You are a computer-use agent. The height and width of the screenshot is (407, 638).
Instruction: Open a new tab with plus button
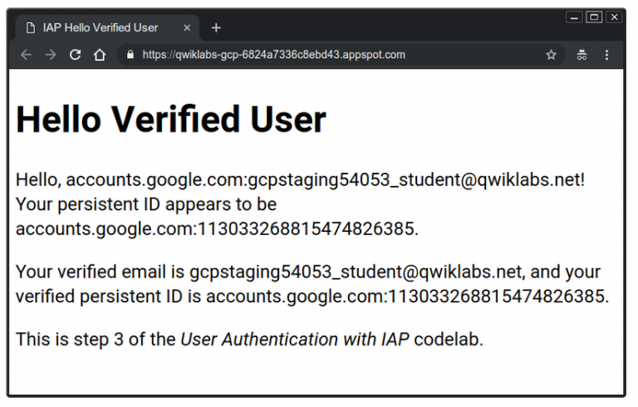(216, 27)
